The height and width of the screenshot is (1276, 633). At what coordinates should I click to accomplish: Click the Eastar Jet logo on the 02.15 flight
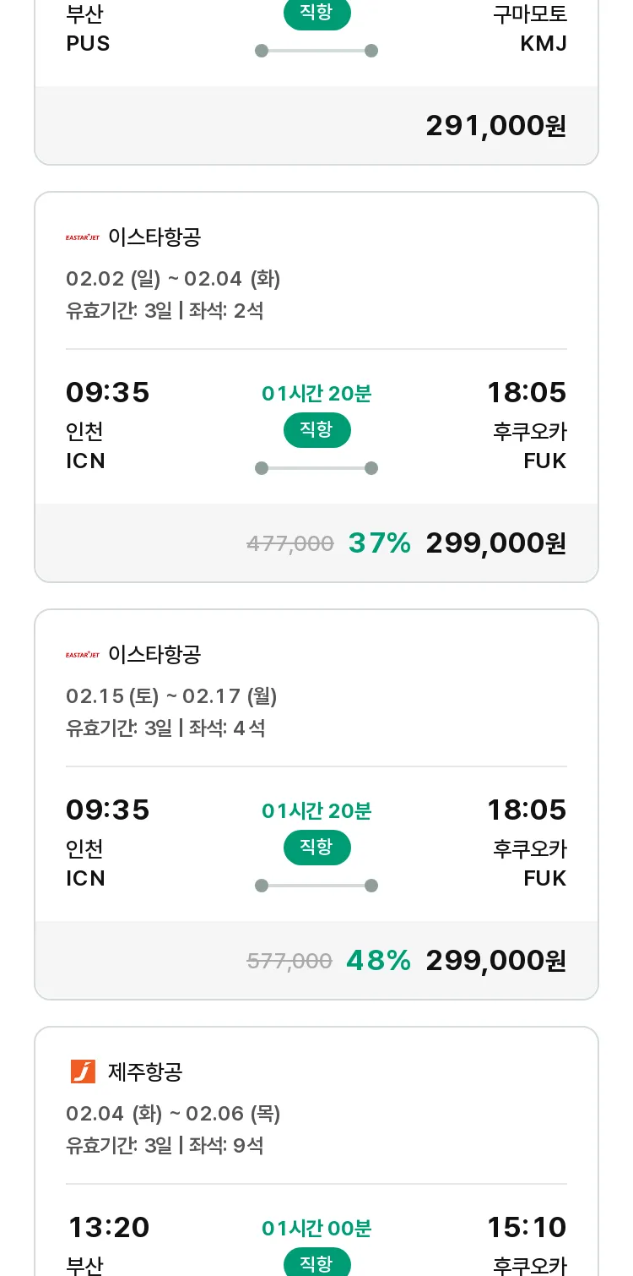83,655
